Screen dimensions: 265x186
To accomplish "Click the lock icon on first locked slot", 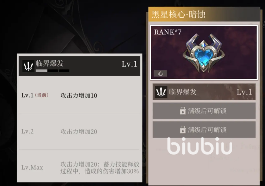I will point(183,111).
